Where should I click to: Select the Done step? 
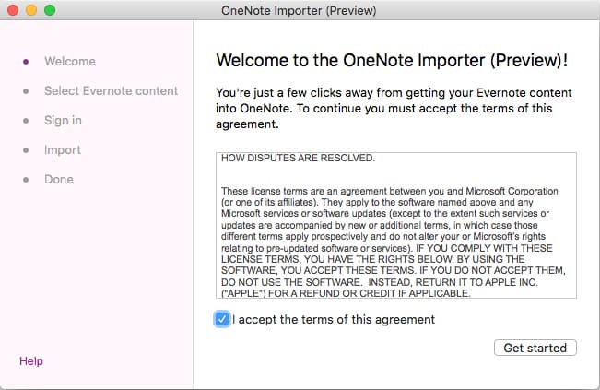[59, 179]
